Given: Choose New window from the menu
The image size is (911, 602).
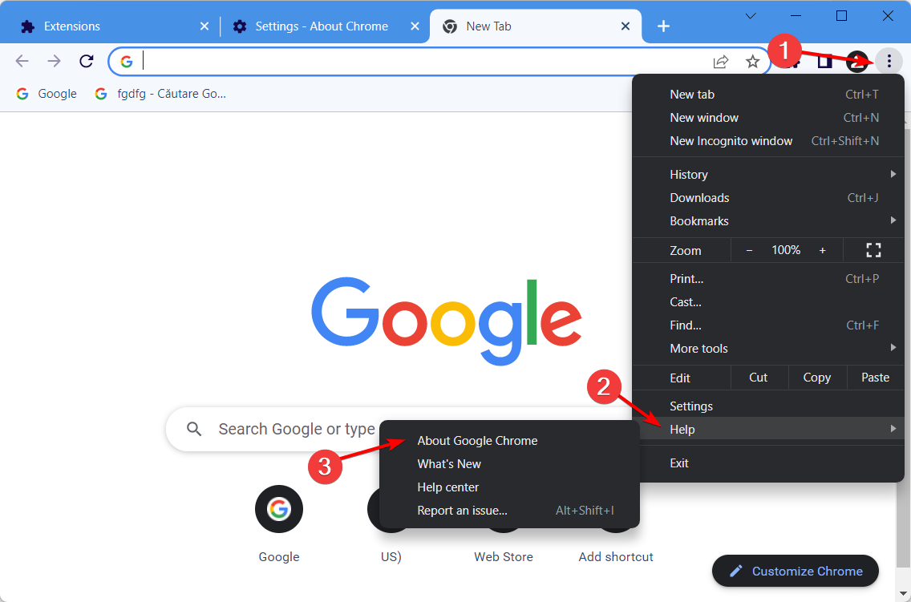Looking at the screenshot, I should pyautogui.click(x=767, y=117).
